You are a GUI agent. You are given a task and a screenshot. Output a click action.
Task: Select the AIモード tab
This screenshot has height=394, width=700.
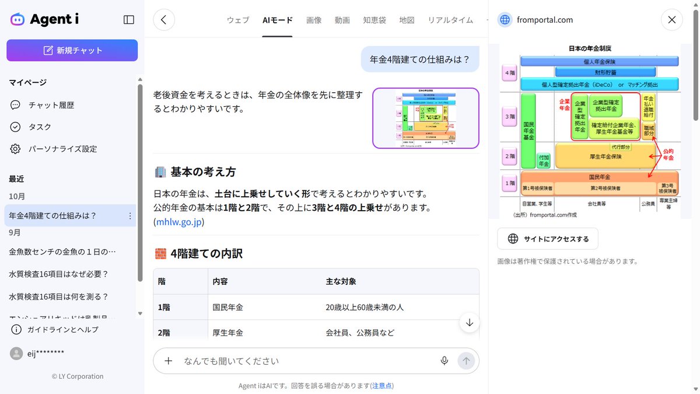pos(278,20)
